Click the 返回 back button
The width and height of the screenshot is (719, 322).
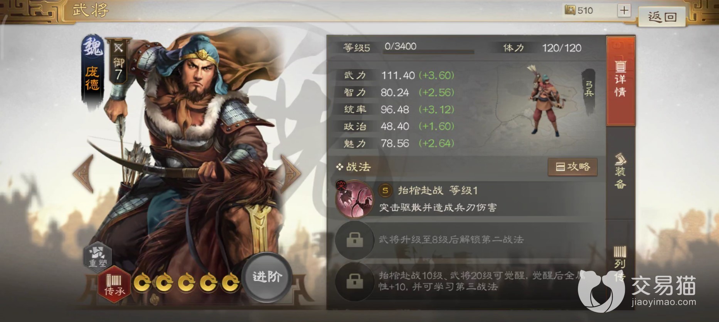pyautogui.click(x=662, y=17)
